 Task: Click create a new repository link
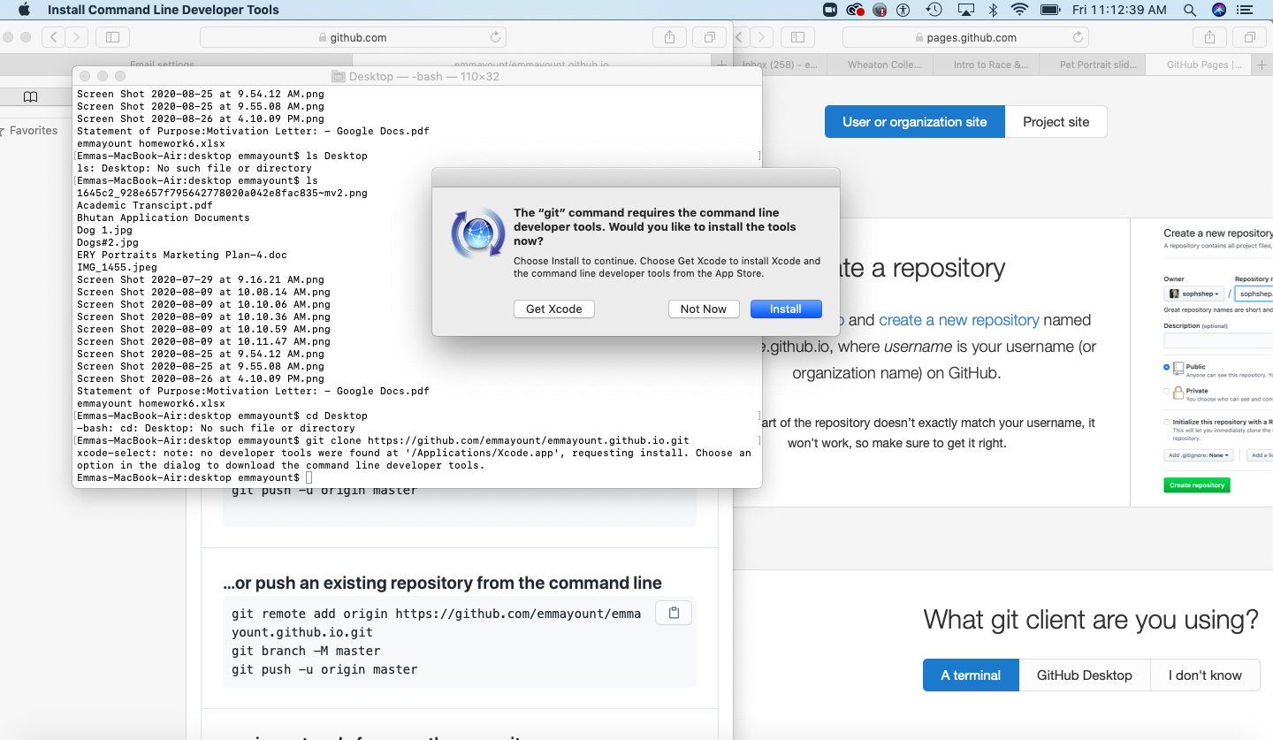click(959, 320)
